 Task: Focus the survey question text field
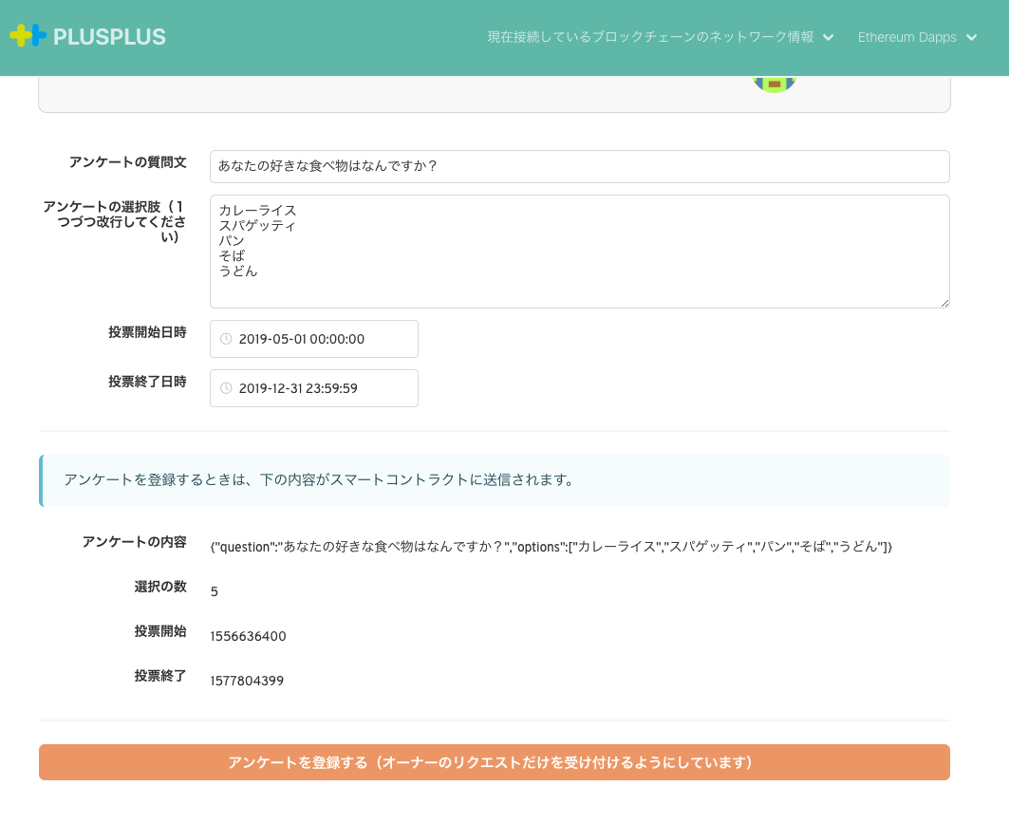tap(579, 167)
